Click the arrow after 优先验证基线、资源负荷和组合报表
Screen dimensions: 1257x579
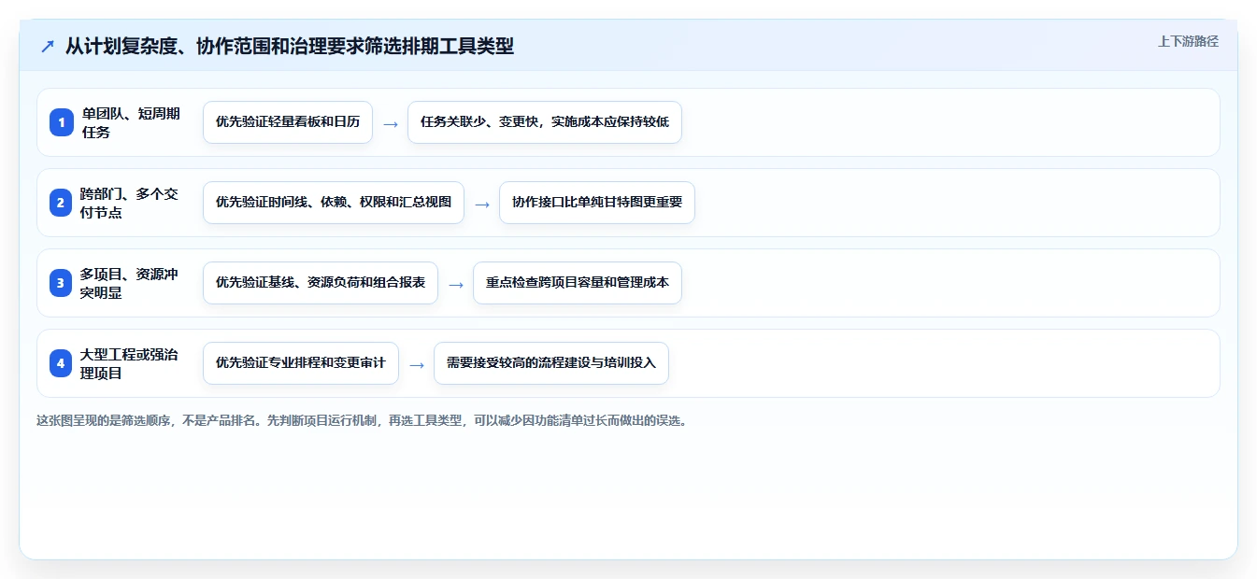point(456,284)
